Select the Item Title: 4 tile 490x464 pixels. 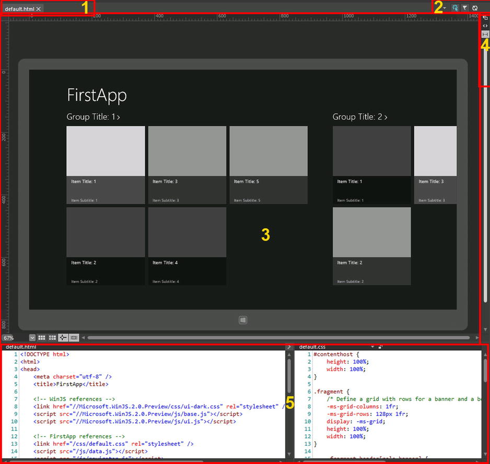pos(187,246)
